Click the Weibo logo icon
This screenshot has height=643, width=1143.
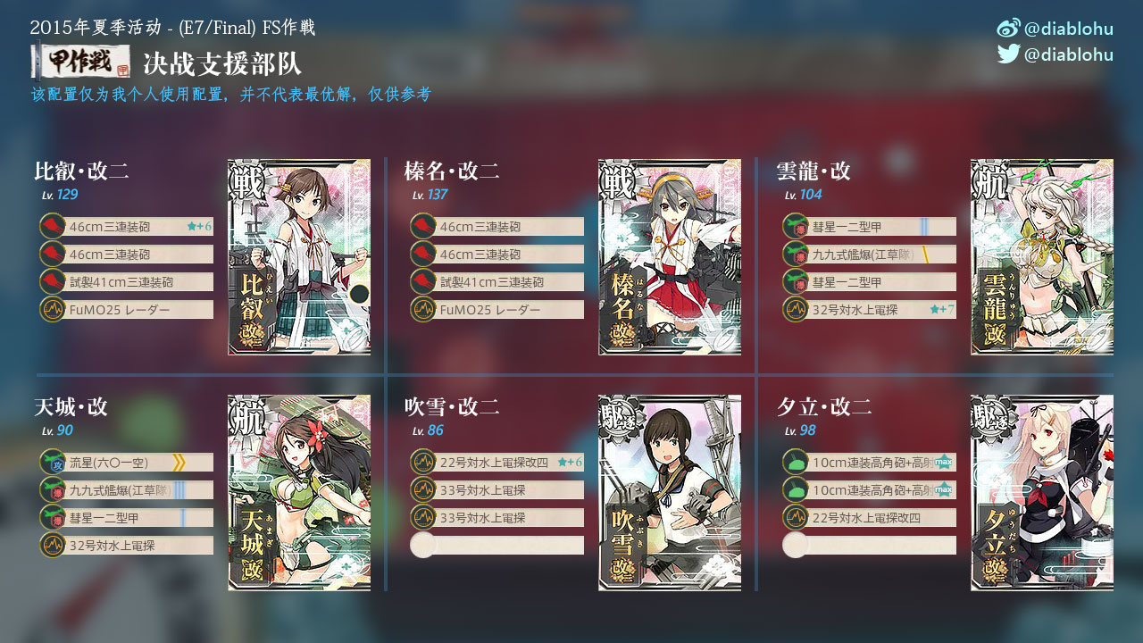1008,28
